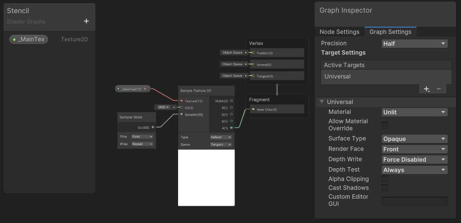Click the RGBA(4) output port
This screenshot has height=223, width=461.
tap(231, 101)
